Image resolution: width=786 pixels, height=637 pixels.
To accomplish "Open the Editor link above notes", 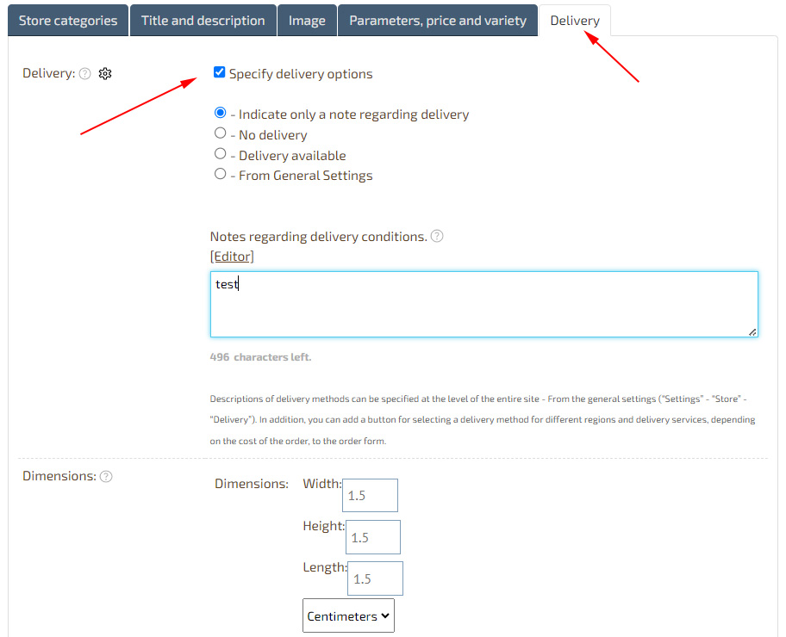I will click(x=232, y=257).
